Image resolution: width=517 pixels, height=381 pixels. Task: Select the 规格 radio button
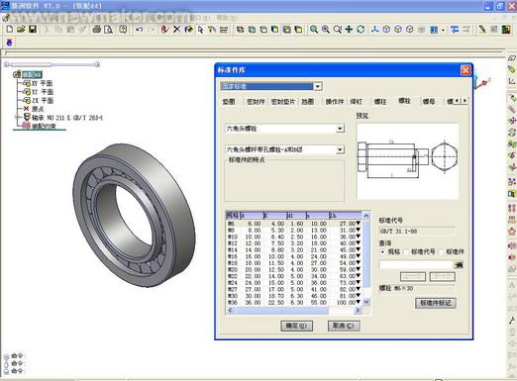pyautogui.click(x=383, y=252)
